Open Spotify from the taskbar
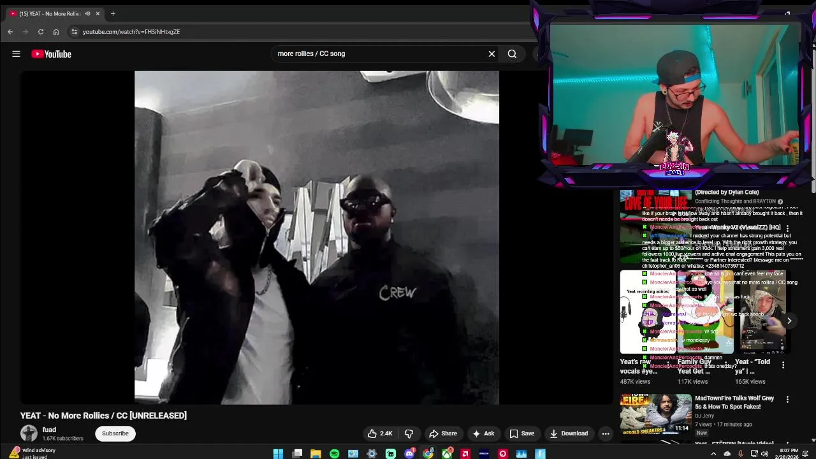 pos(335,453)
